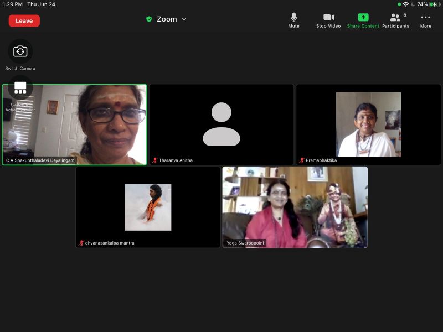Open the Participants panel

coord(395,20)
